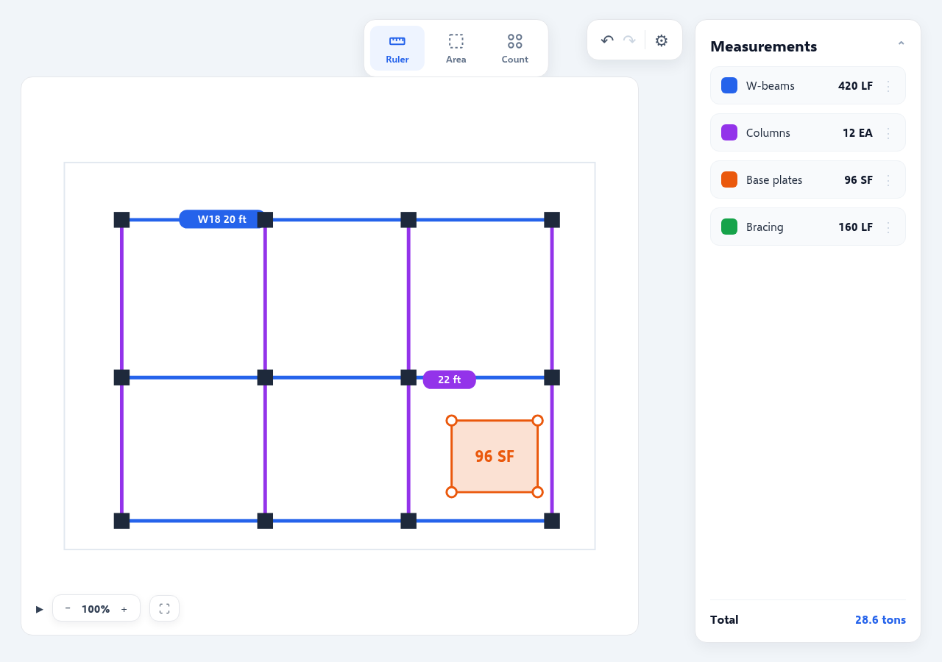Open options menu for Bracing row
The height and width of the screenshot is (662, 942).
pos(888,227)
